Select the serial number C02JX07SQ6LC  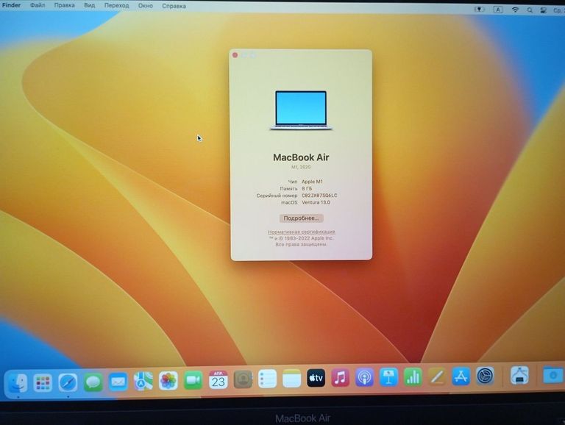tap(319, 196)
